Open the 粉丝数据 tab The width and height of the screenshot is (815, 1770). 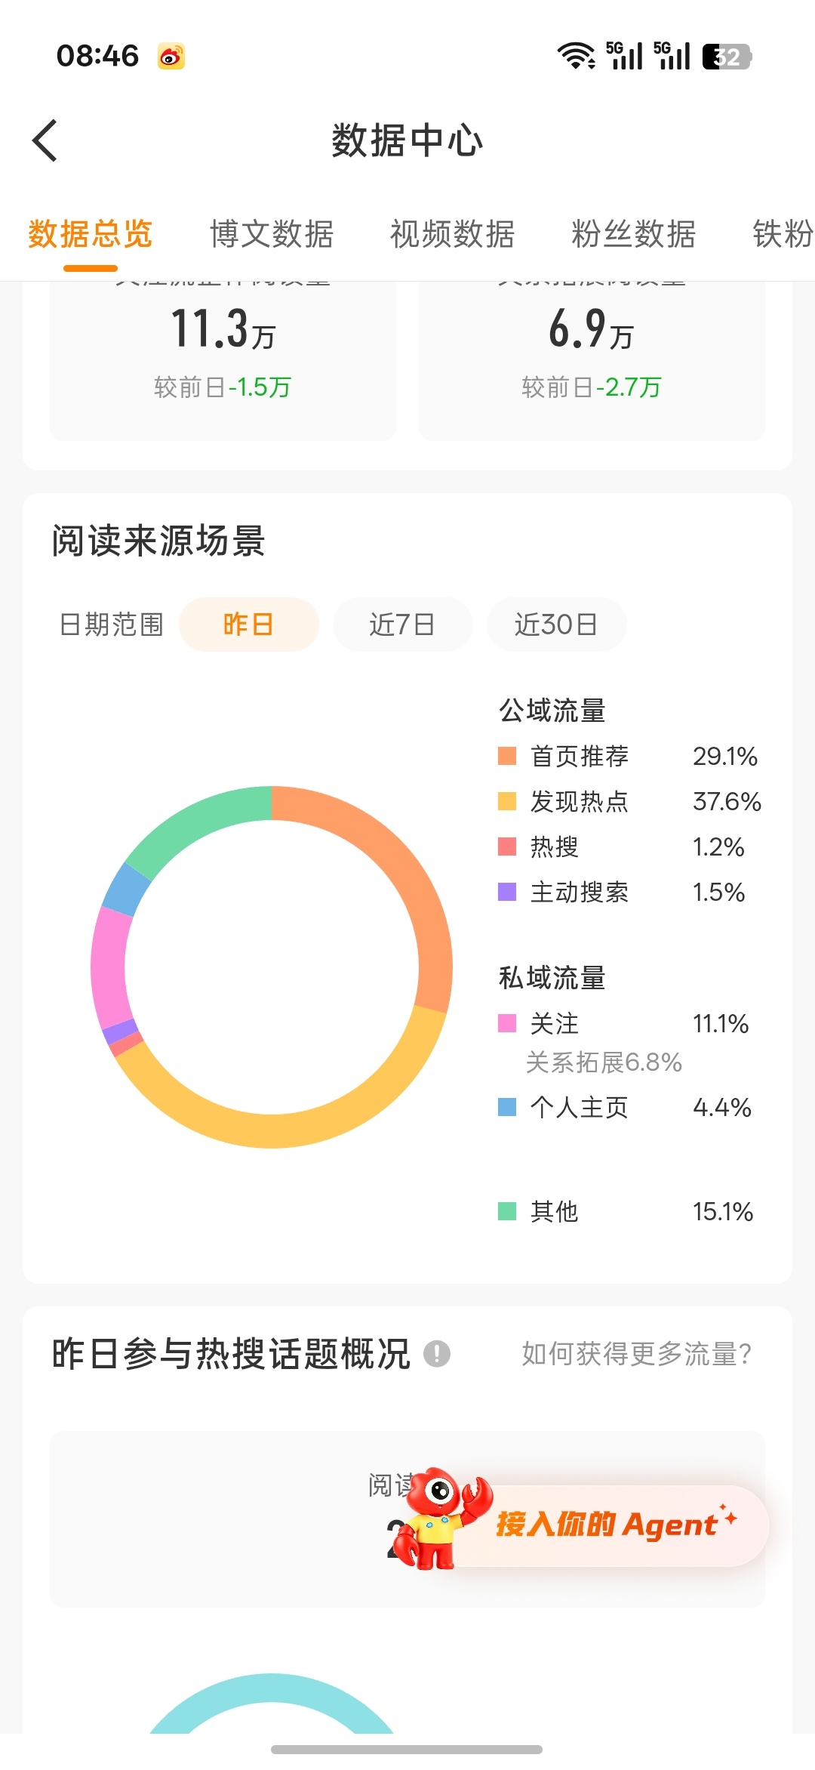(x=634, y=234)
